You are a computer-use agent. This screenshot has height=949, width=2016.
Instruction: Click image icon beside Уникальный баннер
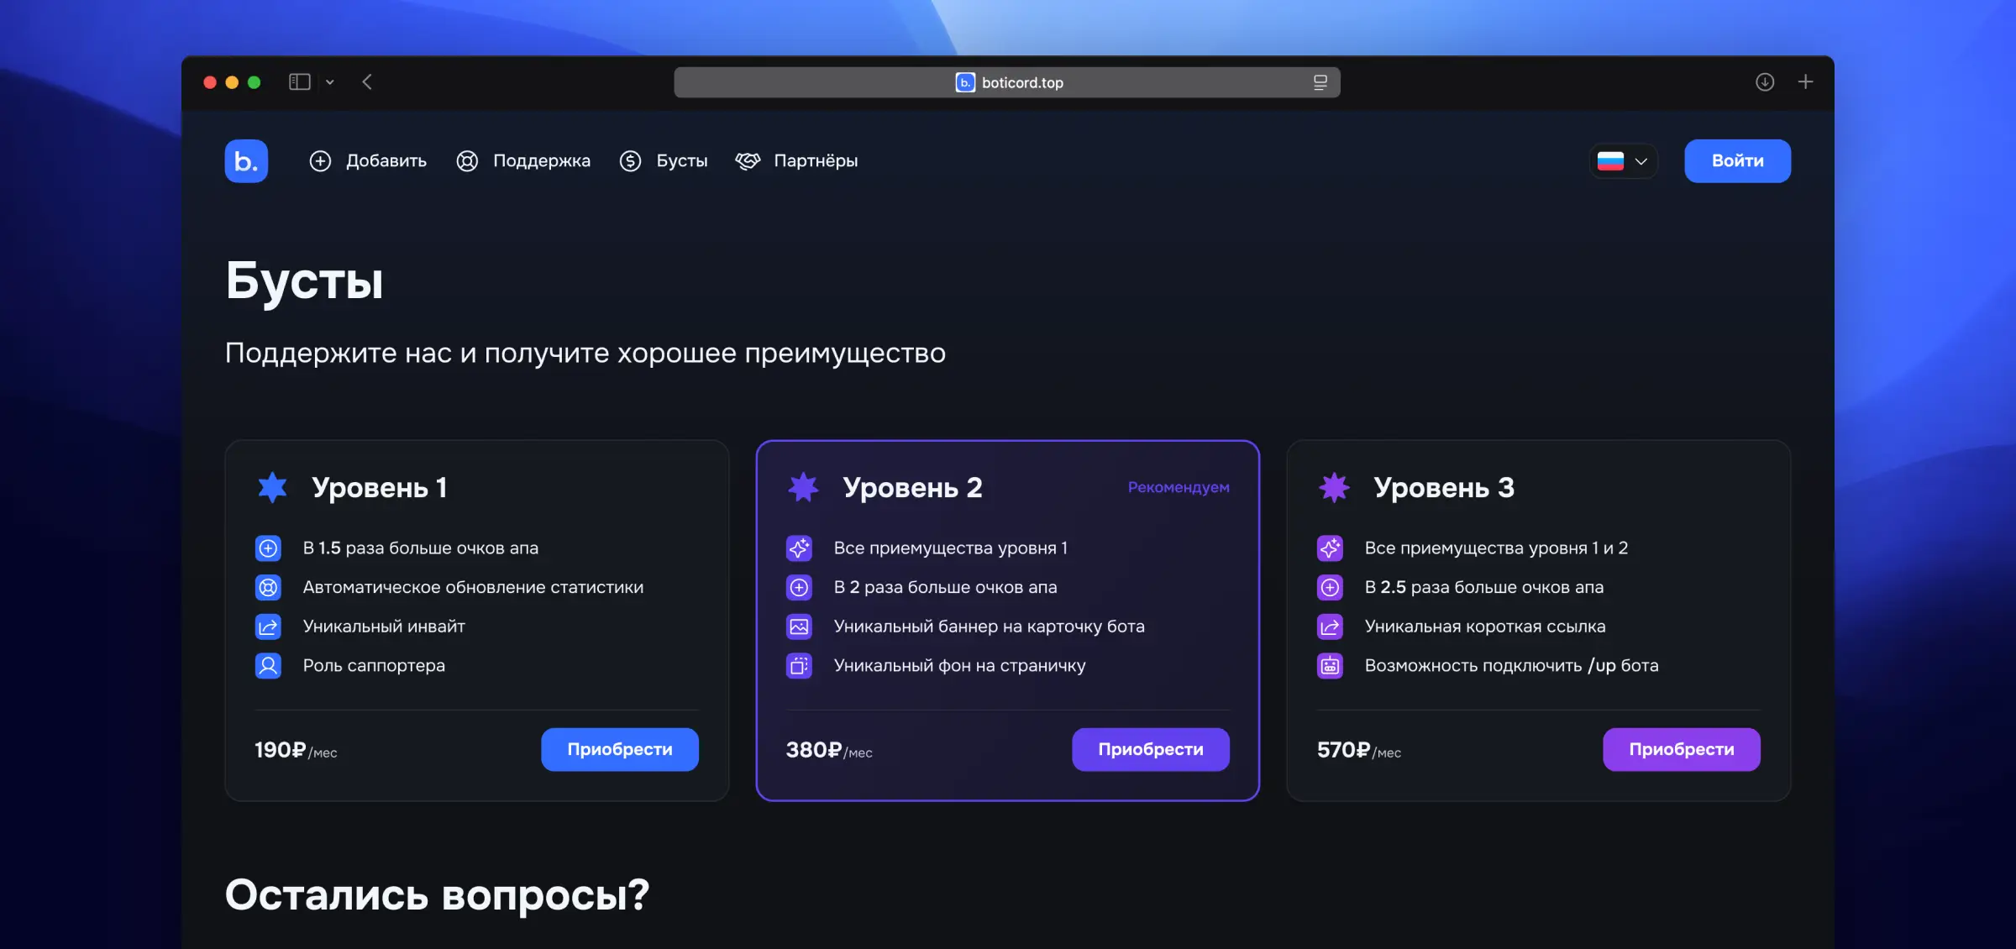pyautogui.click(x=799, y=627)
